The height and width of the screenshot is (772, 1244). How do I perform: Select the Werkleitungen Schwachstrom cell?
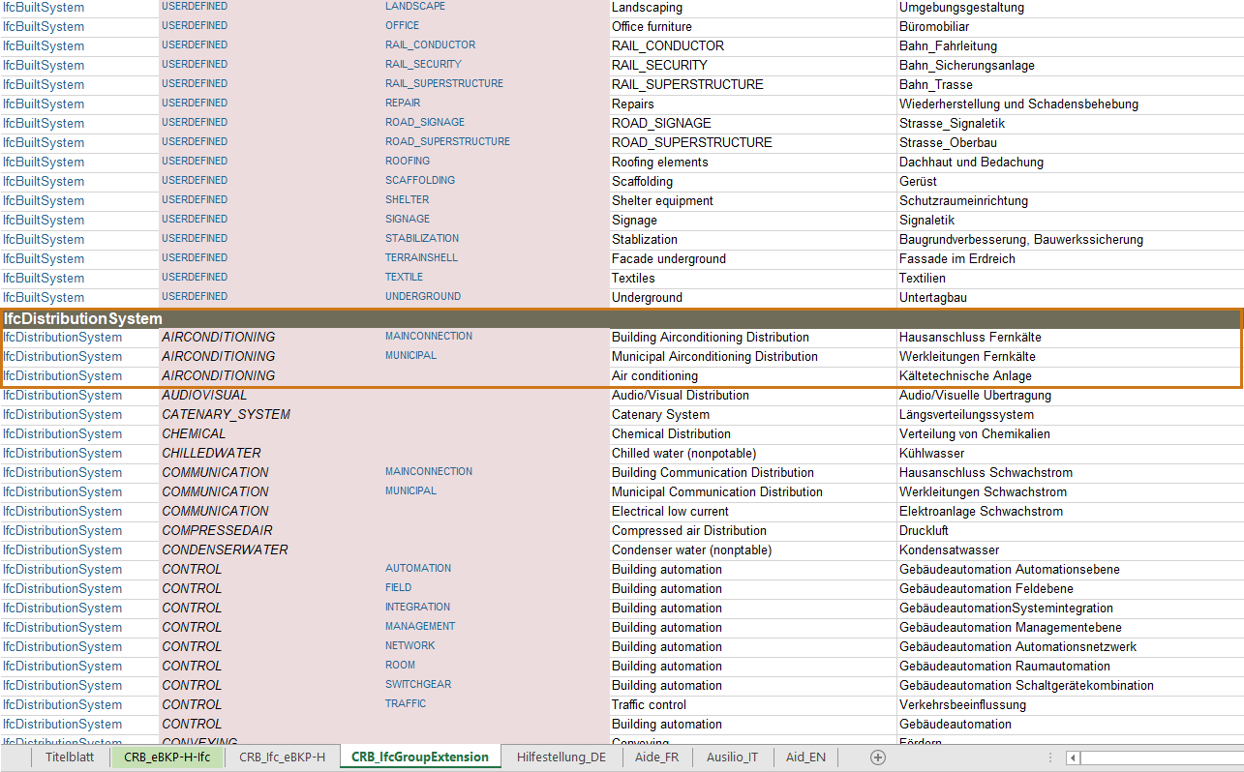[x=1070, y=491]
